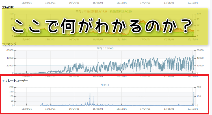Screen dimensions: 212x115
Task: Select 16/12/01 date below モノレートユーザー chart
Action: pyautogui.click(x=121, y=109)
